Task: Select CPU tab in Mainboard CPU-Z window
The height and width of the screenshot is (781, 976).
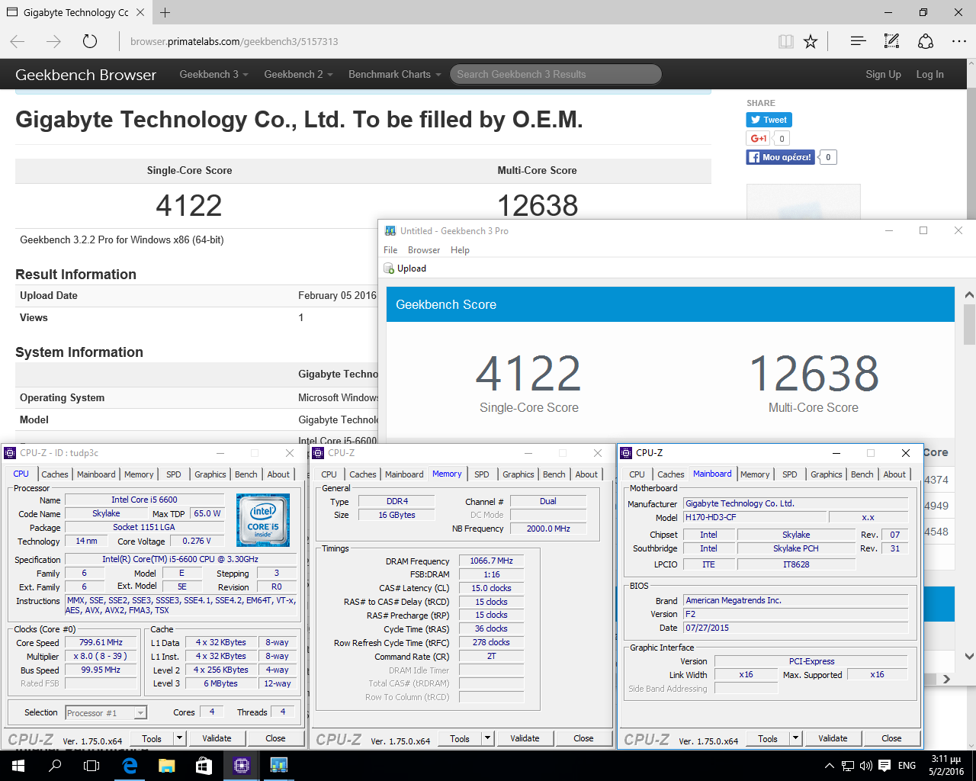Action: point(637,474)
